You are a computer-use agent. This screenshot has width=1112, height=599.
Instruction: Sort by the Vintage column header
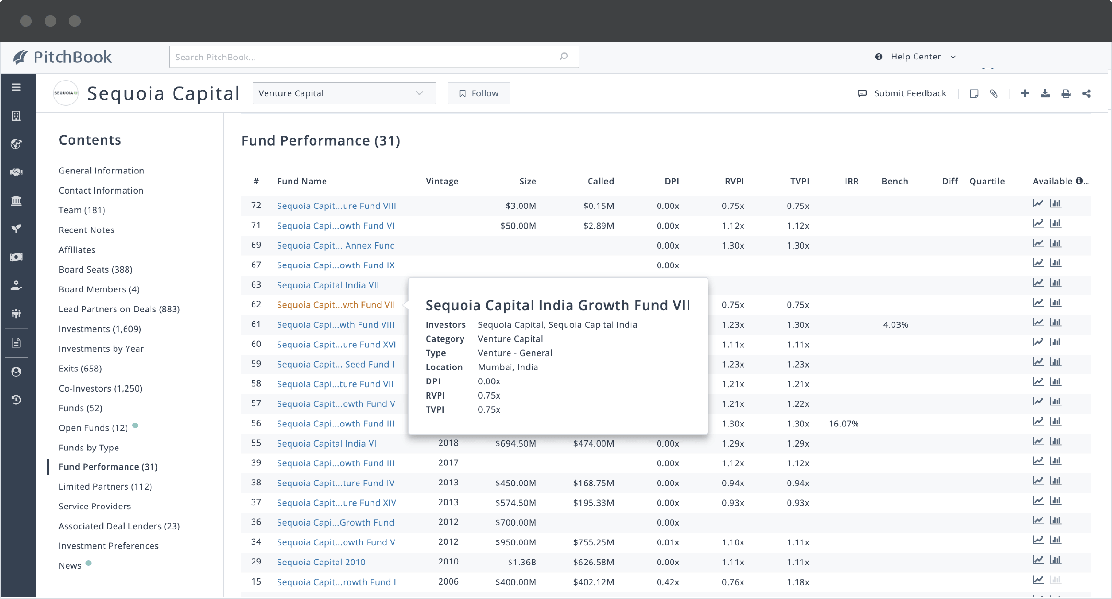coord(442,181)
